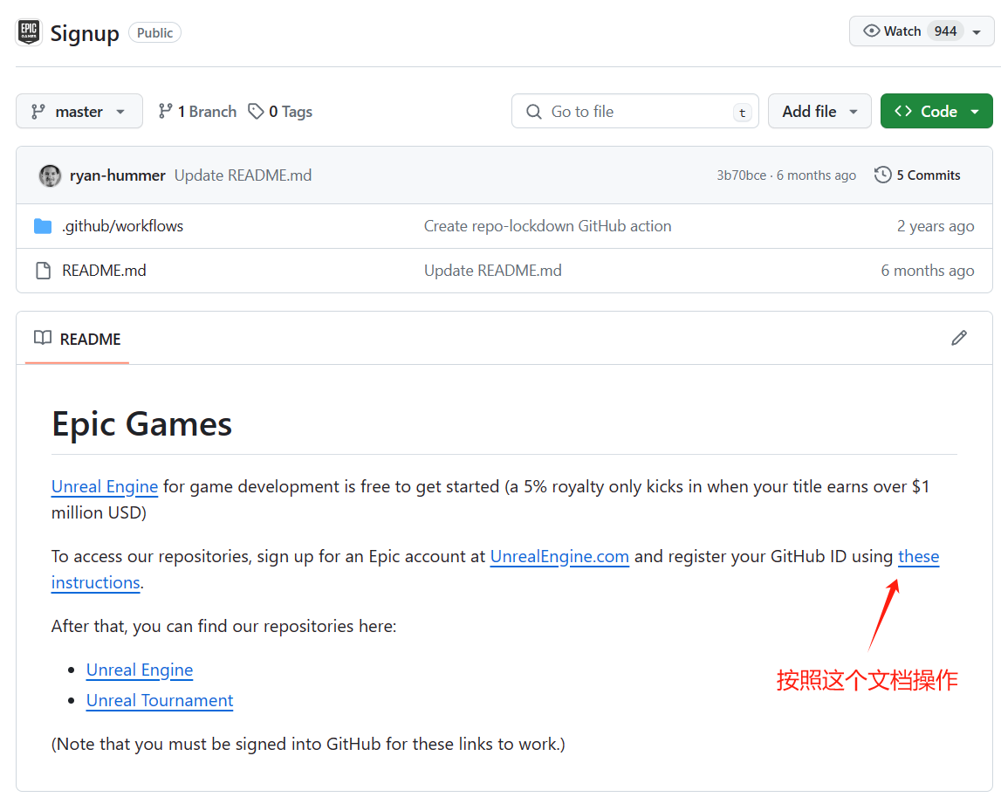Click the pencil edit README icon

coord(959,338)
